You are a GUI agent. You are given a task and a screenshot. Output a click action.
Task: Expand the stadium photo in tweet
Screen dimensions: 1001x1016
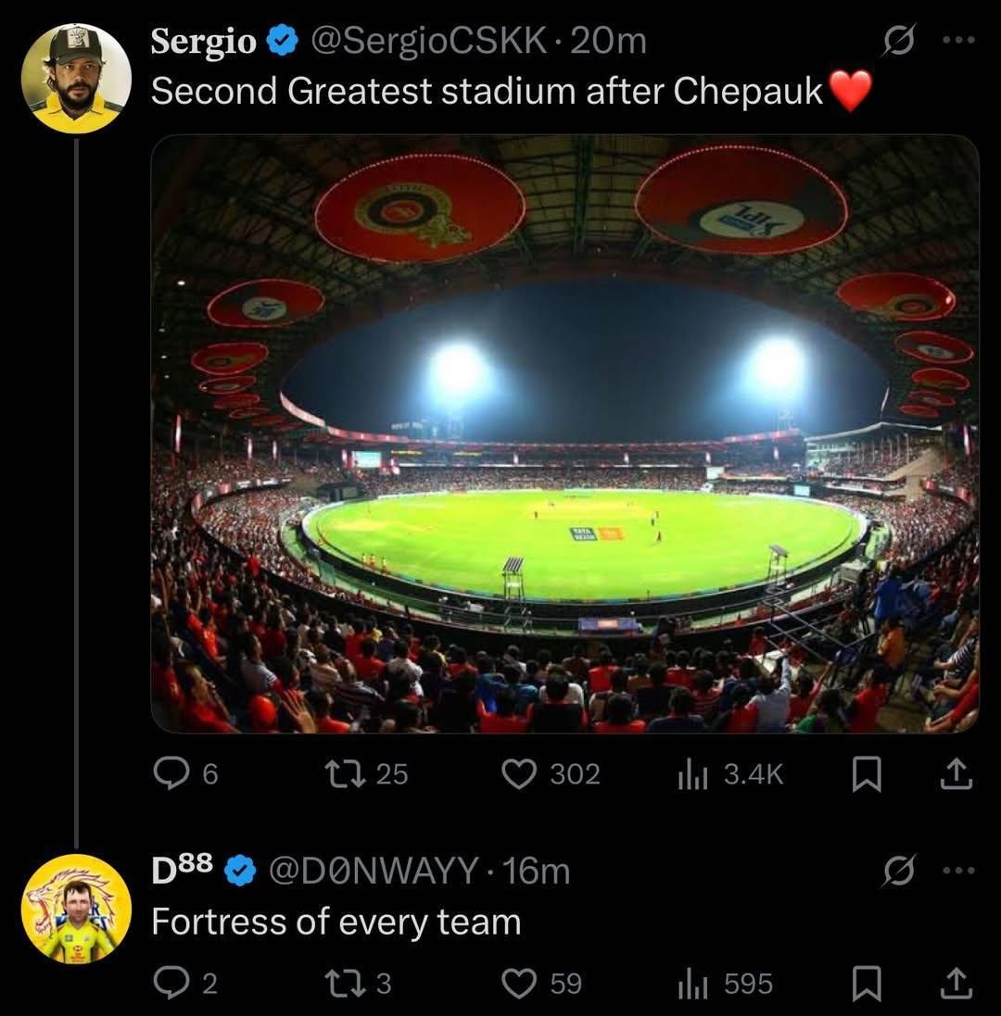click(x=564, y=433)
